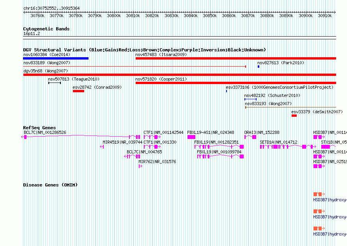The image size is (347, 246).
Task: Click the nsv827613 (Park2010) label
Action: [x=281, y=63]
